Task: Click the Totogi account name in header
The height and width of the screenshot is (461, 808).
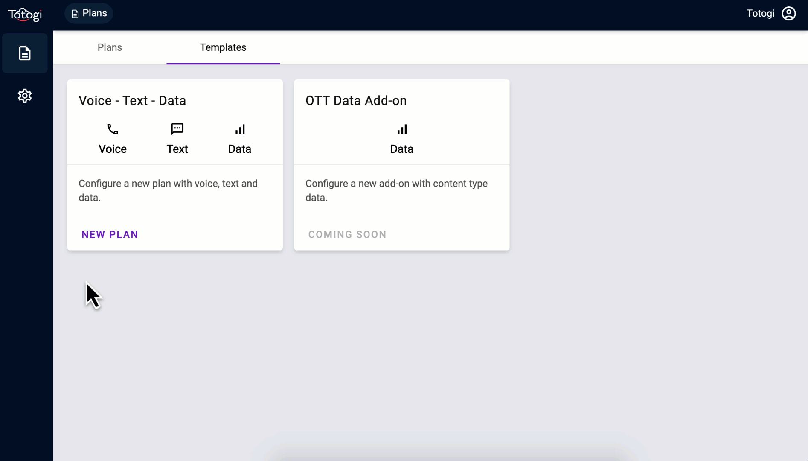Action: point(760,14)
